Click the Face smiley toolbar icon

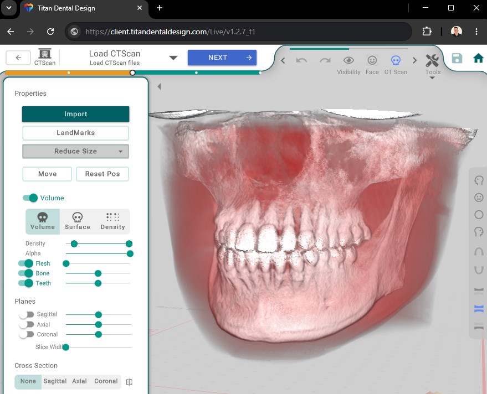372,60
